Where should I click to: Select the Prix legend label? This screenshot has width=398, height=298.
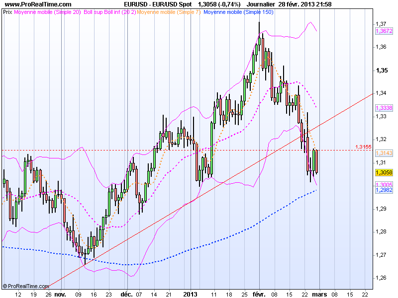[x=7, y=12]
